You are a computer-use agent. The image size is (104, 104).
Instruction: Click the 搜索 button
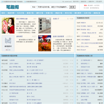72,7
